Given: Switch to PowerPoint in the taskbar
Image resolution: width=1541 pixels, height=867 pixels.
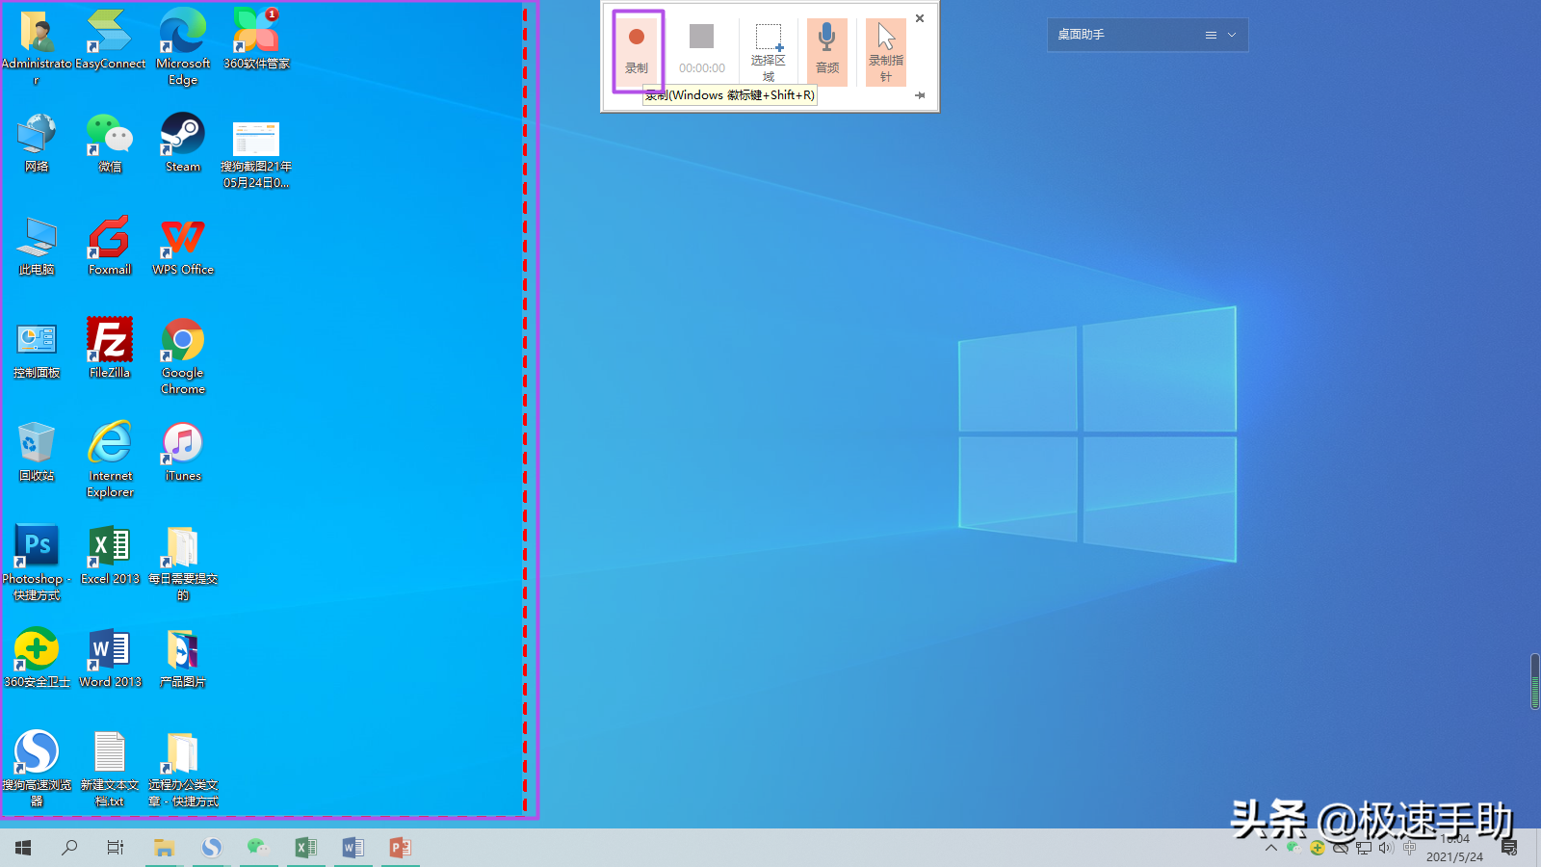Looking at the screenshot, I should (400, 848).
